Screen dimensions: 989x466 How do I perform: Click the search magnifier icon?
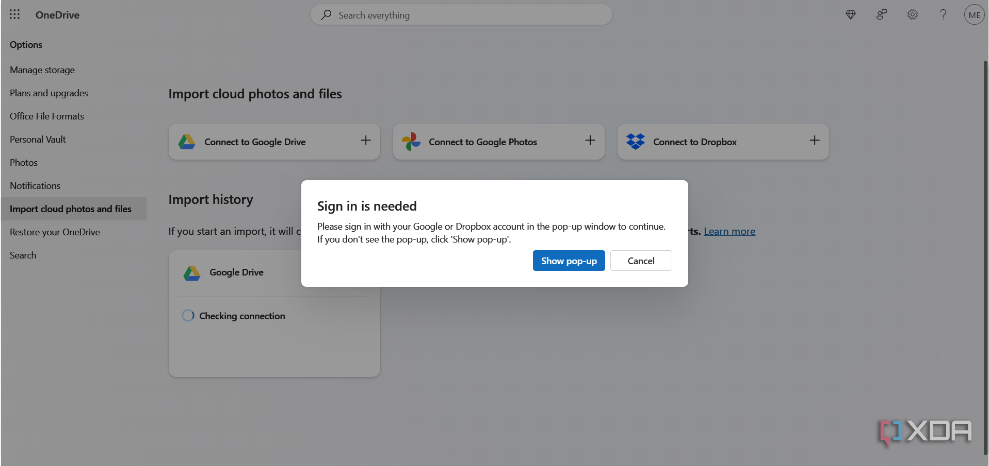(x=326, y=15)
